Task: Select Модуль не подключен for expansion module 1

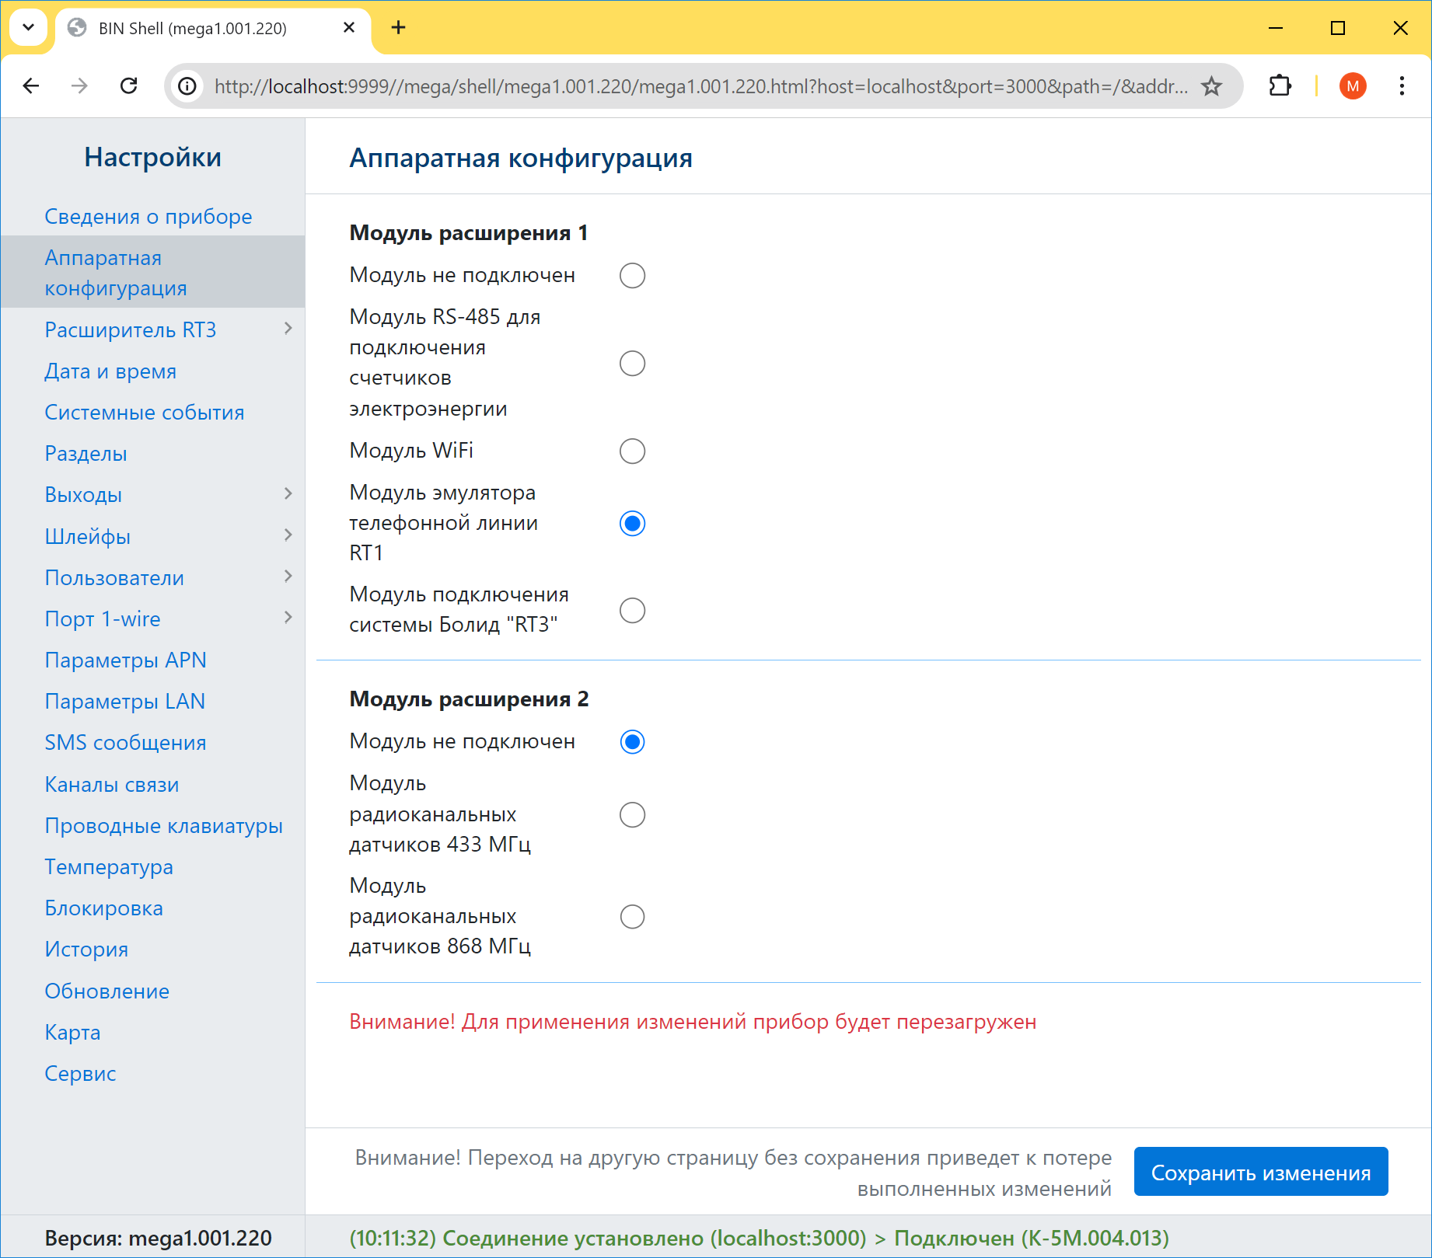Action: click(632, 276)
